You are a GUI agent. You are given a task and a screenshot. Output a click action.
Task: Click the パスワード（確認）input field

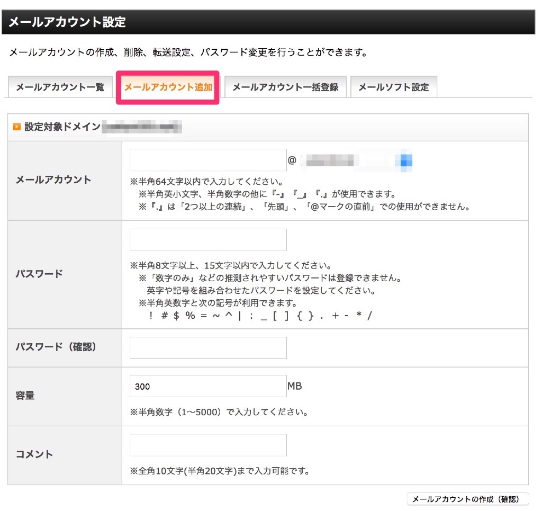click(207, 347)
